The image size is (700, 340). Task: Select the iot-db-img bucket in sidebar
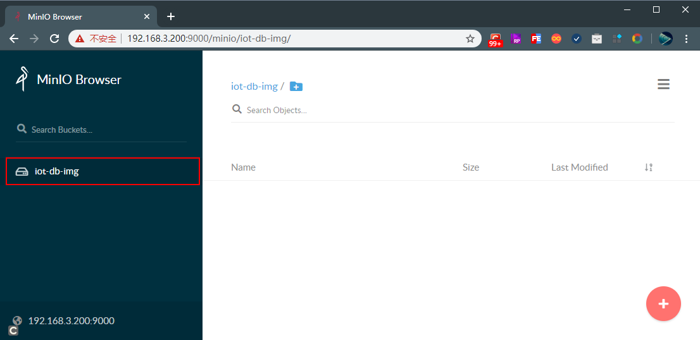tap(103, 171)
